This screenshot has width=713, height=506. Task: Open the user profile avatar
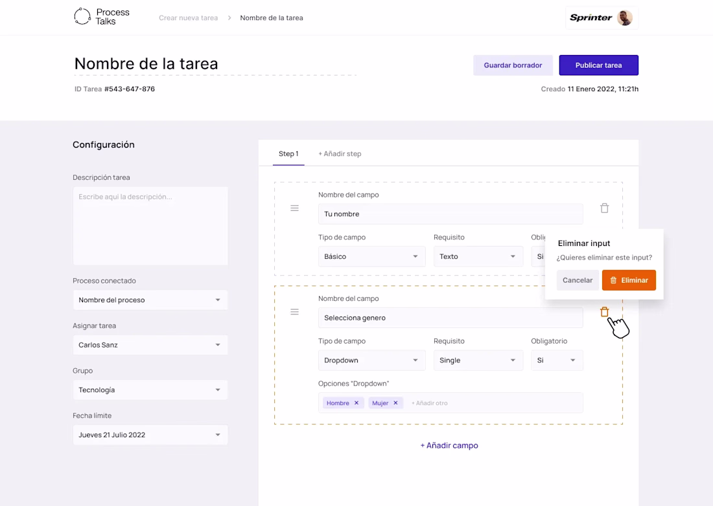pos(625,17)
